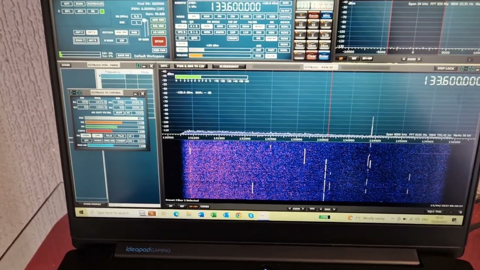Toggle the LO LOCK button
This screenshot has width=480, height=270.
pyautogui.click(x=158, y=32)
